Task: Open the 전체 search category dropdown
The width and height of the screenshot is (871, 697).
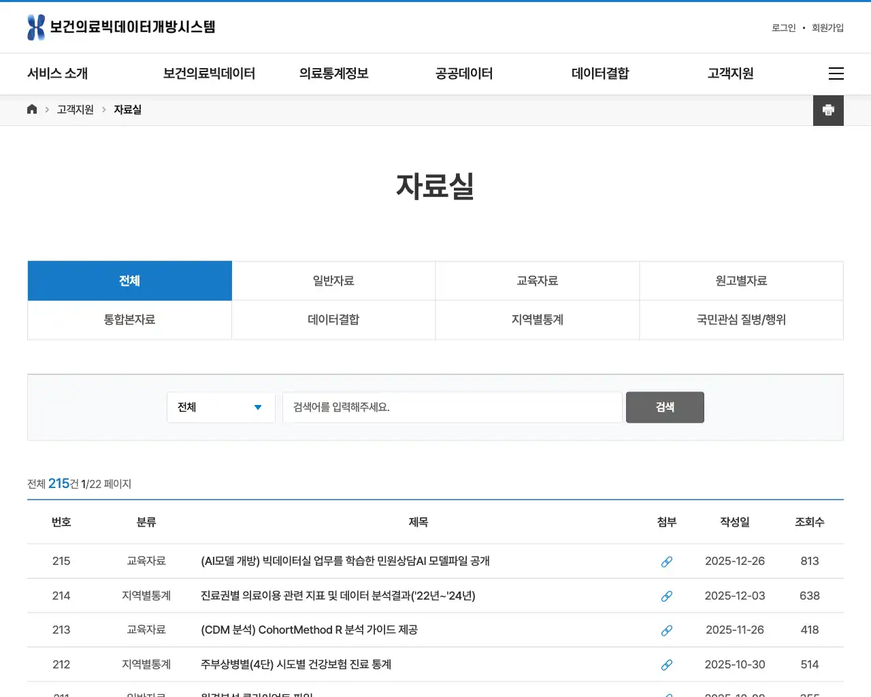Action: [x=221, y=407]
